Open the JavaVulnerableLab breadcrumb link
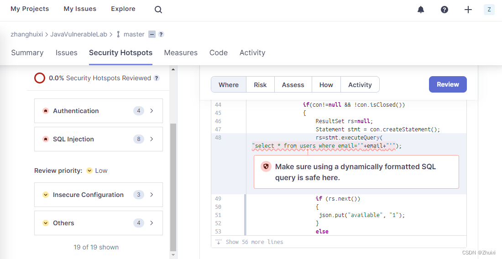Viewport: 502px width, 259px height. [x=78, y=34]
